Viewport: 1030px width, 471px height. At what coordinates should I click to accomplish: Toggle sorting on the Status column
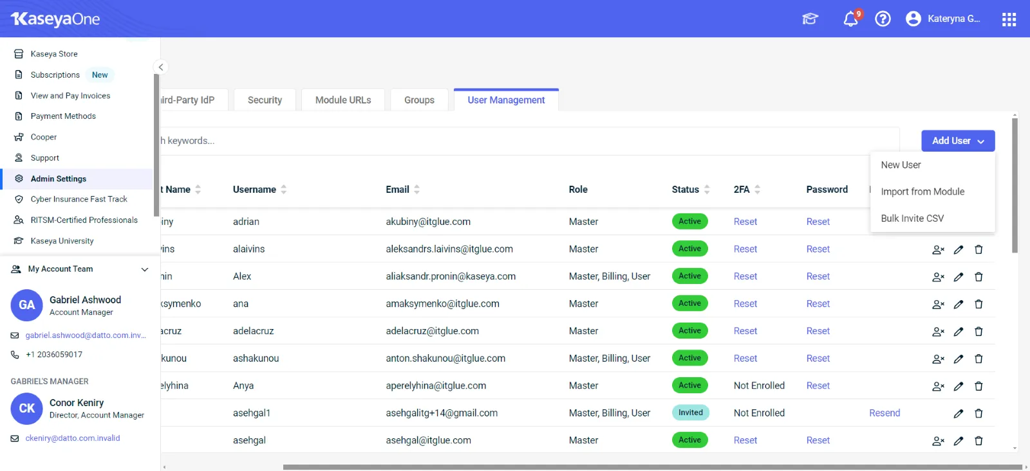[707, 190]
